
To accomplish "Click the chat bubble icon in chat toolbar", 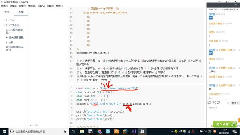I will pyautogui.click(x=214, y=103).
